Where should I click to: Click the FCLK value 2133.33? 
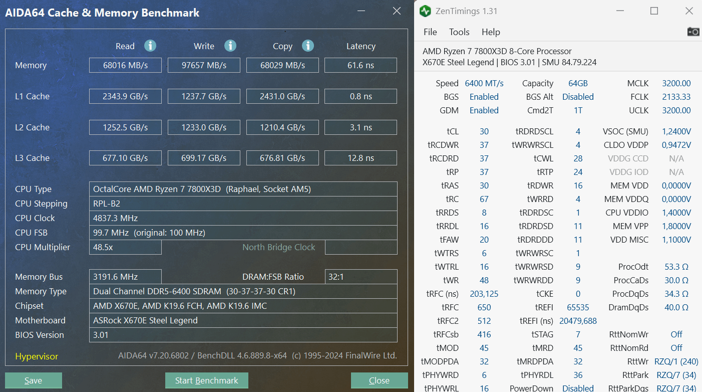(x=676, y=97)
